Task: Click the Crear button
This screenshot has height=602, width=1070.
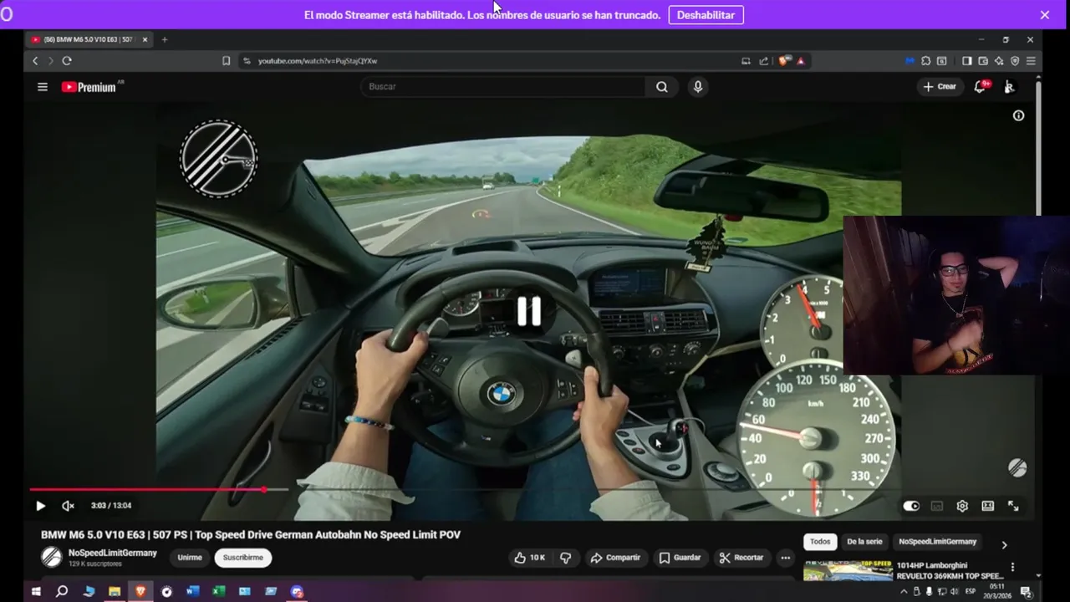Action: pos(940,87)
